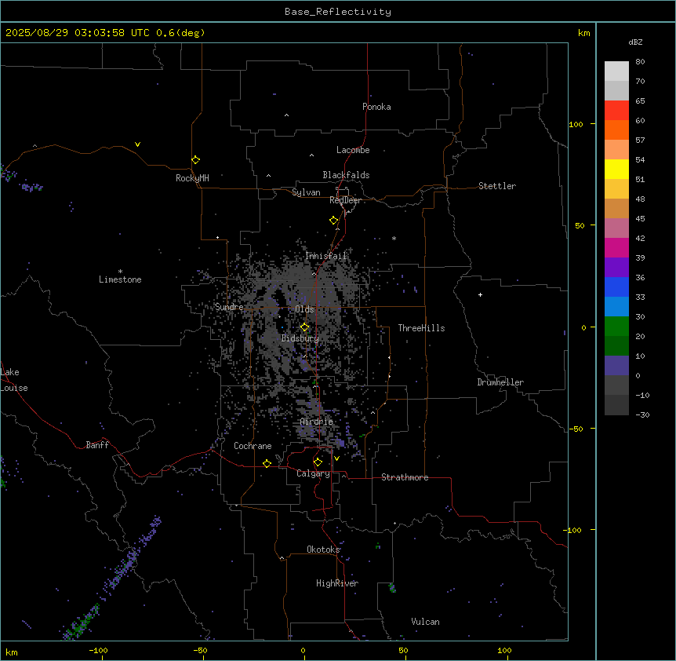Image resolution: width=676 pixels, height=661 pixels.
Task: Click the Olds city label
Action: point(304,309)
